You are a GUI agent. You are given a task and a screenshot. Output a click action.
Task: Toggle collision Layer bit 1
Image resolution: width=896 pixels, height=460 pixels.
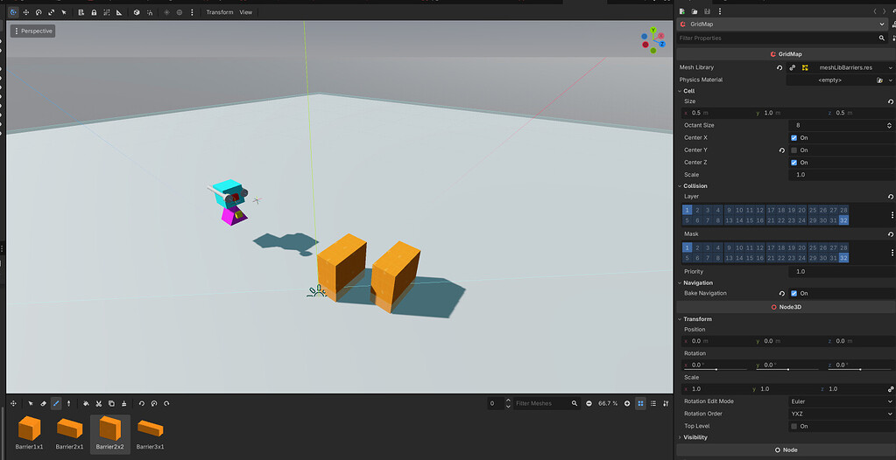687,210
